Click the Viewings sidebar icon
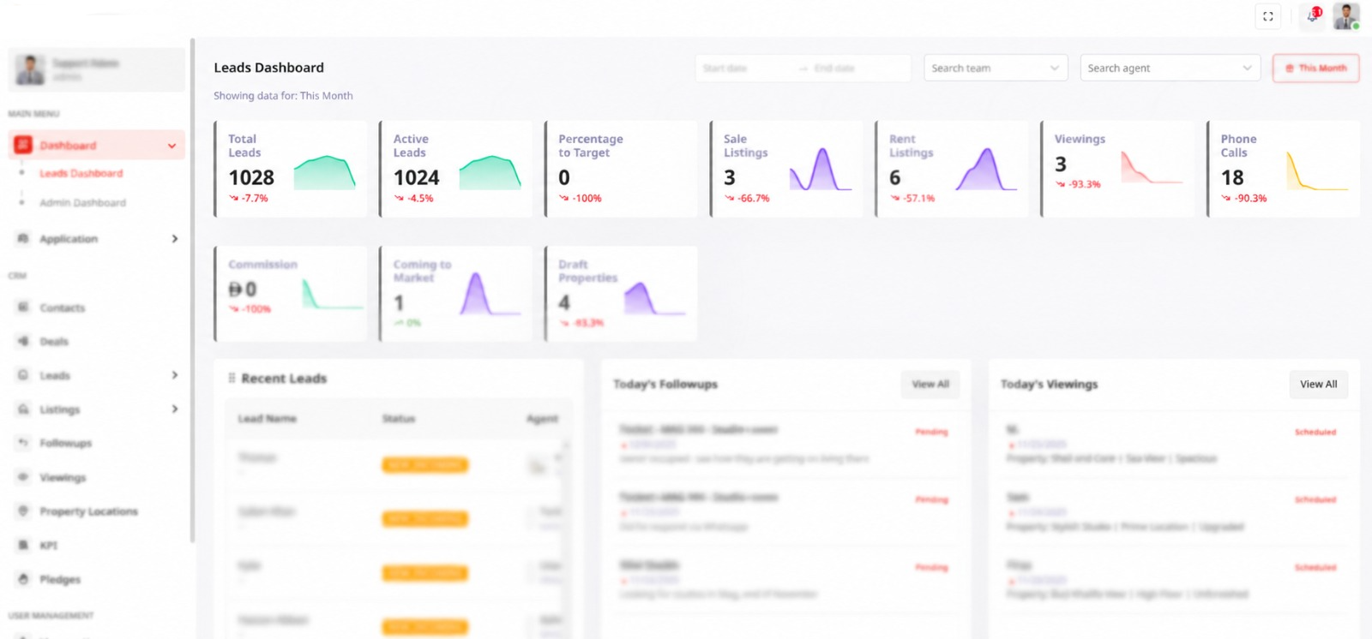This screenshot has width=1372, height=639. (x=23, y=477)
